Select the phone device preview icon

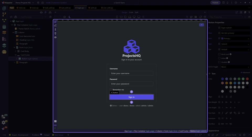117,17
